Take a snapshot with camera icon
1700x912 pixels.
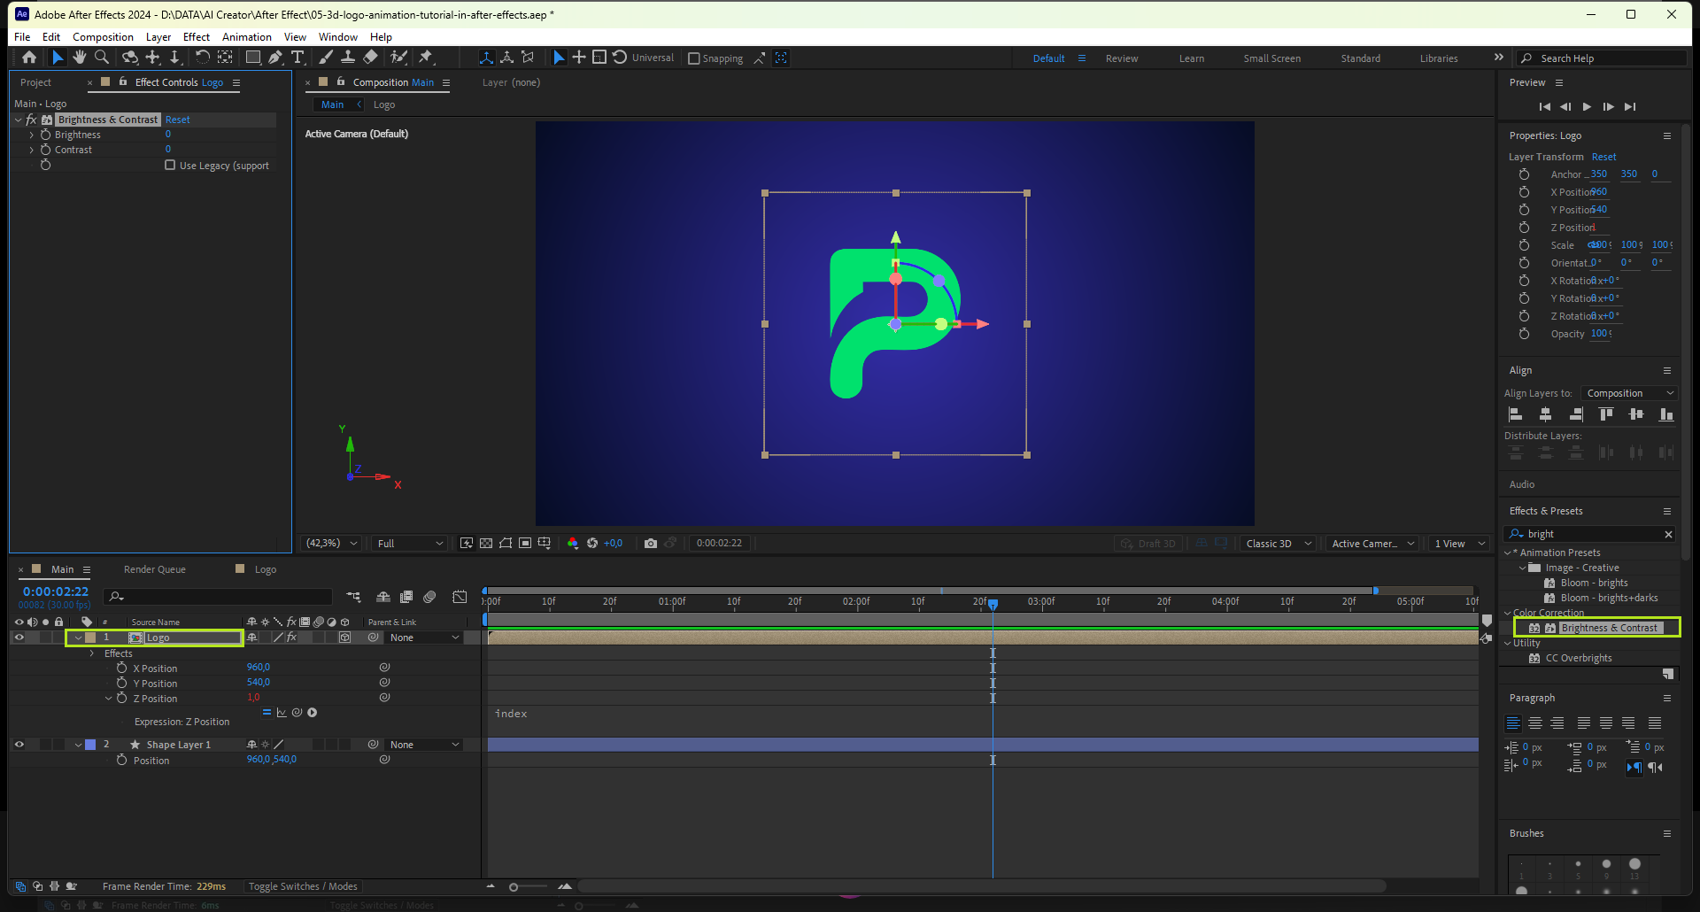pos(651,544)
